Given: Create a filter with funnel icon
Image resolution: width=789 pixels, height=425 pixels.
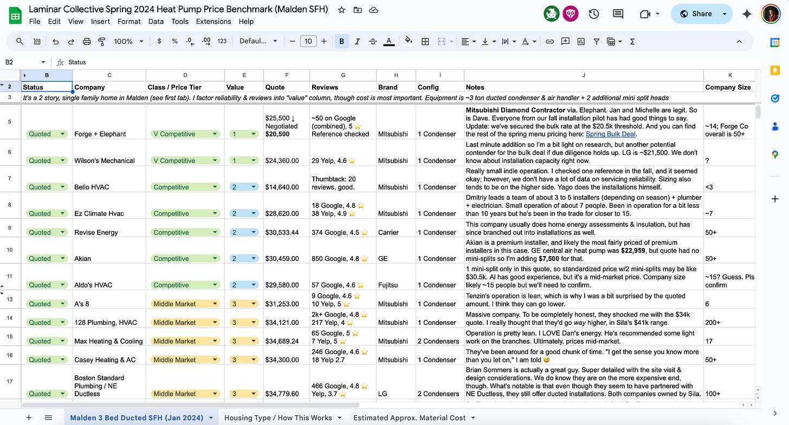Looking at the screenshot, I should coord(597,41).
